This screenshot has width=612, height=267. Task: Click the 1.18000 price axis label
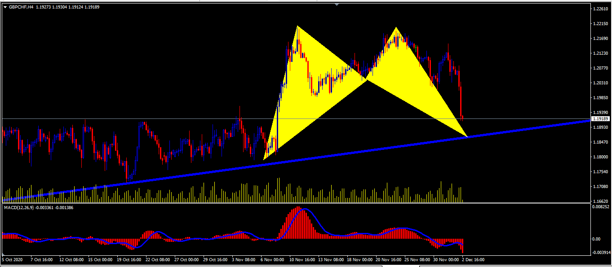[601, 157]
